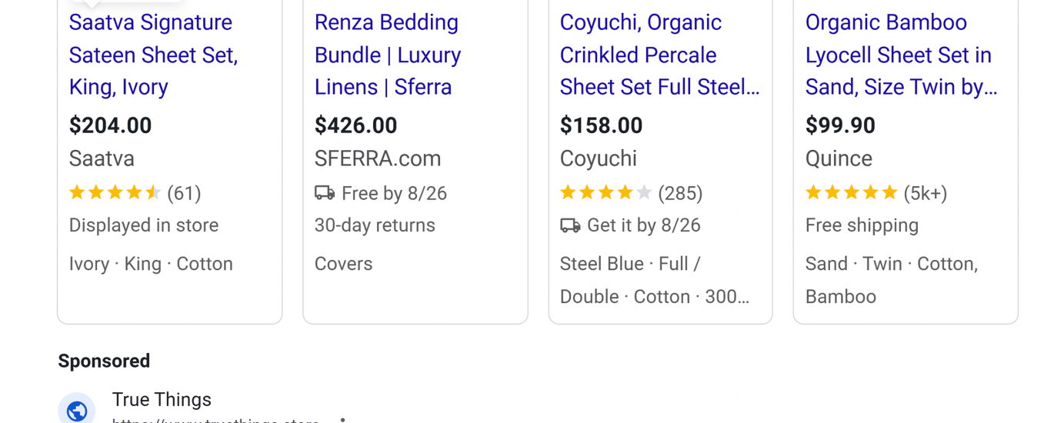Click the (61) review count for Saatva

(x=184, y=193)
